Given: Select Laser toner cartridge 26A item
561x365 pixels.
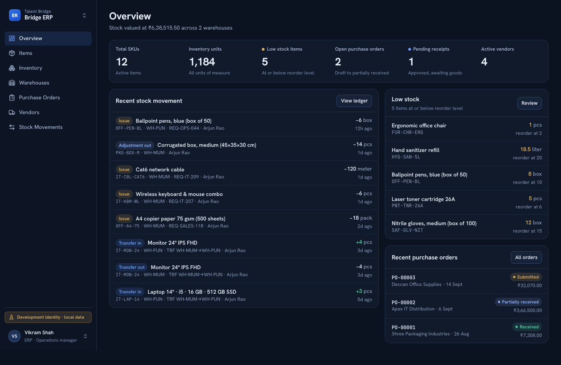Looking at the screenshot, I should [466, 203].
